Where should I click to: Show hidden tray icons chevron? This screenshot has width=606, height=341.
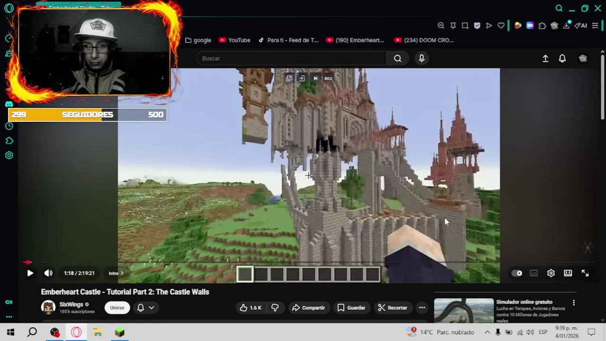click(487, 332)
